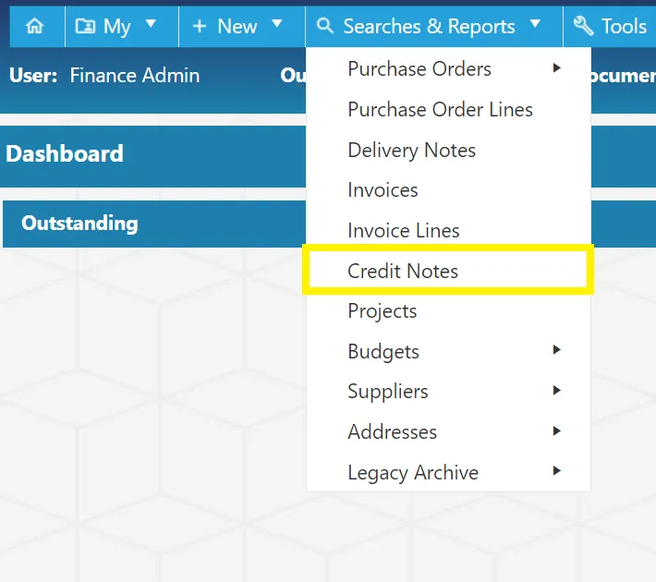Open Legacy Archive entry
This screenshot has width=656, height=582.
tap(448, 472)
